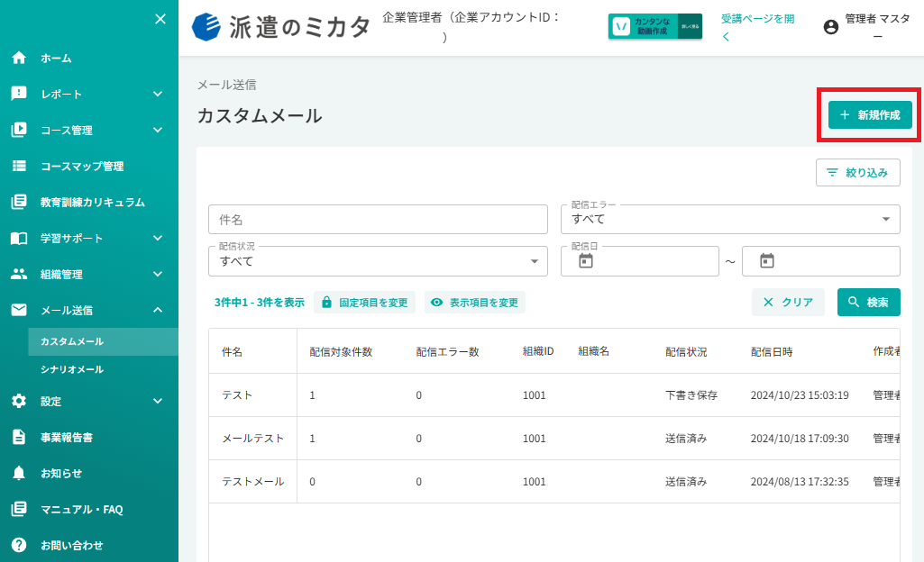The width and height of the screenshot is (924, 562).
Task: Click the 組織ID column header
Action: [538, 351]
